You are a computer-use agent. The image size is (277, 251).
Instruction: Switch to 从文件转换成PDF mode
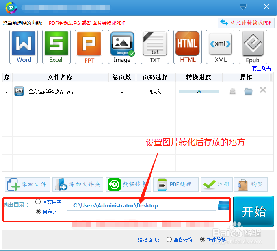coord(246,23)
